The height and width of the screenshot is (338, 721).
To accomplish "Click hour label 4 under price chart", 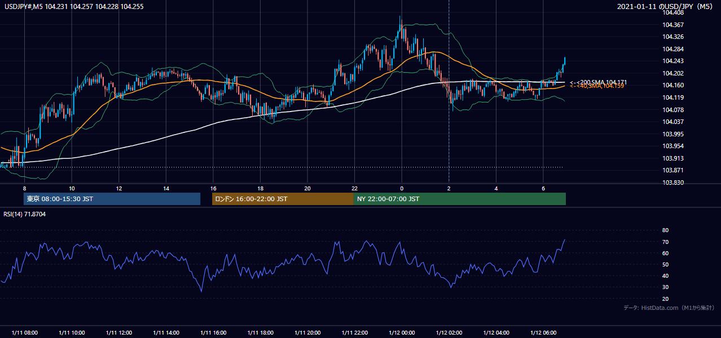I will (496, 188).
